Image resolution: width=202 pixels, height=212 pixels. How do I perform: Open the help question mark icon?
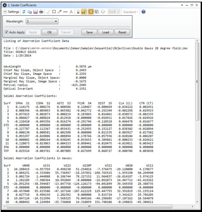(143, 12)
